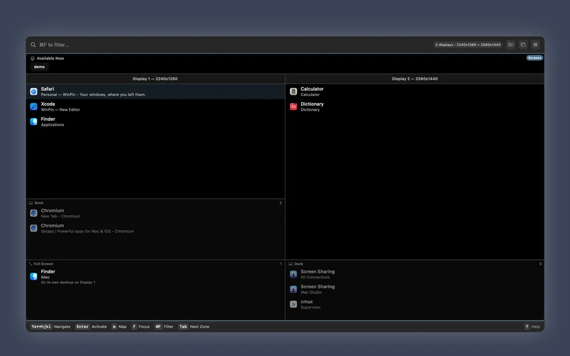Click the Safari compass icon in Display 1

(x=33, y=92)
